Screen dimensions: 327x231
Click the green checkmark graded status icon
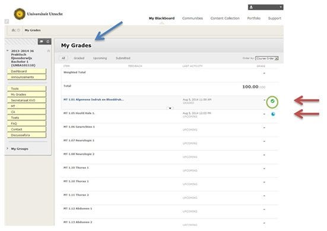click(x=272, y=101)
